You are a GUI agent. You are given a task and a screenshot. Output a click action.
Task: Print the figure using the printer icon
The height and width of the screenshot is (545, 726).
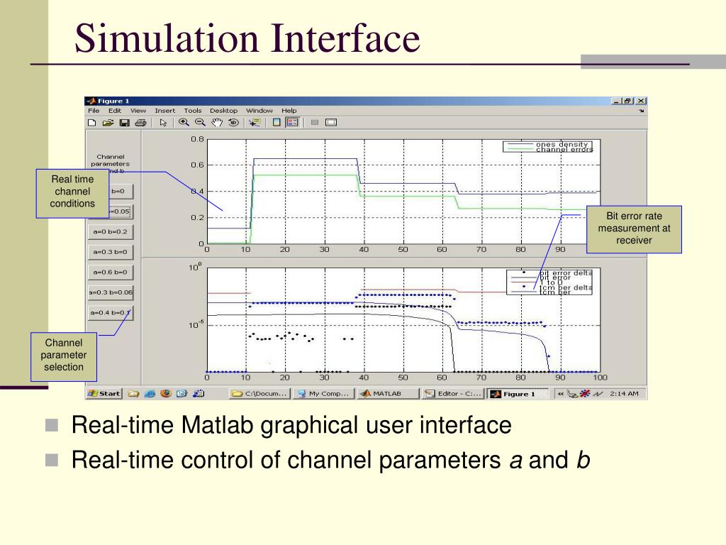pos(141,123)
